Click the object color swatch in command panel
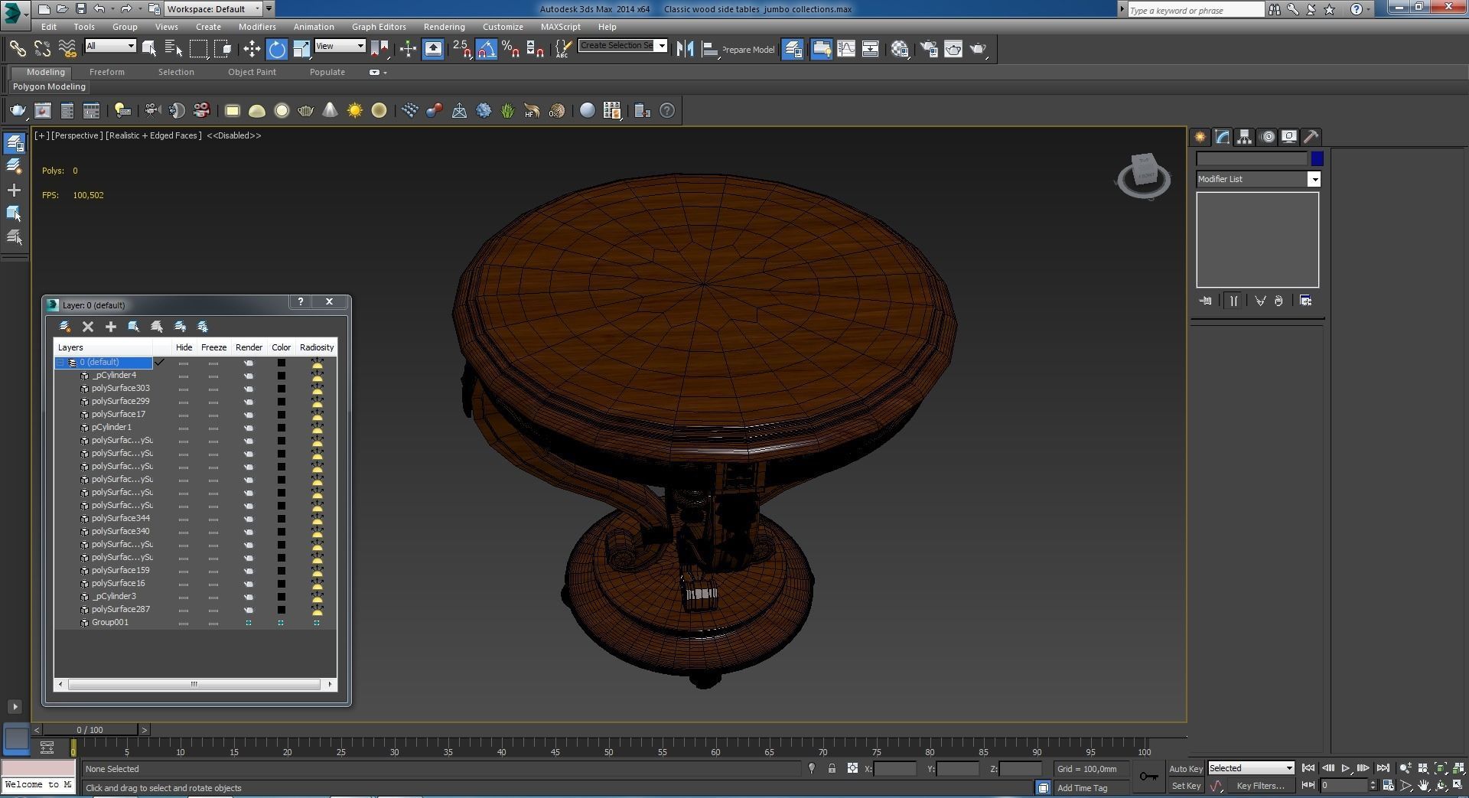1469x798 pixels. click(1317, 158)
